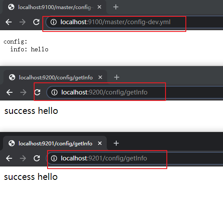Close the localhost:9201/config/getInfo tab
The height and width of the screenshot is (204, 223).
point(100,143)
